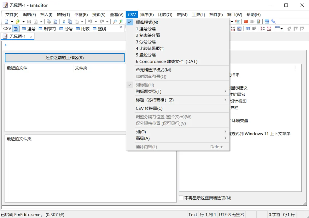Click the Print Preview icon

(x=55, y=22)
